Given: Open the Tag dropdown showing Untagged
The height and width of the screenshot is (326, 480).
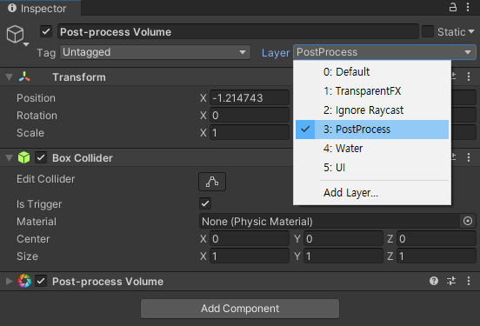Looking at the screenshot, I should (x=155, y=52).
